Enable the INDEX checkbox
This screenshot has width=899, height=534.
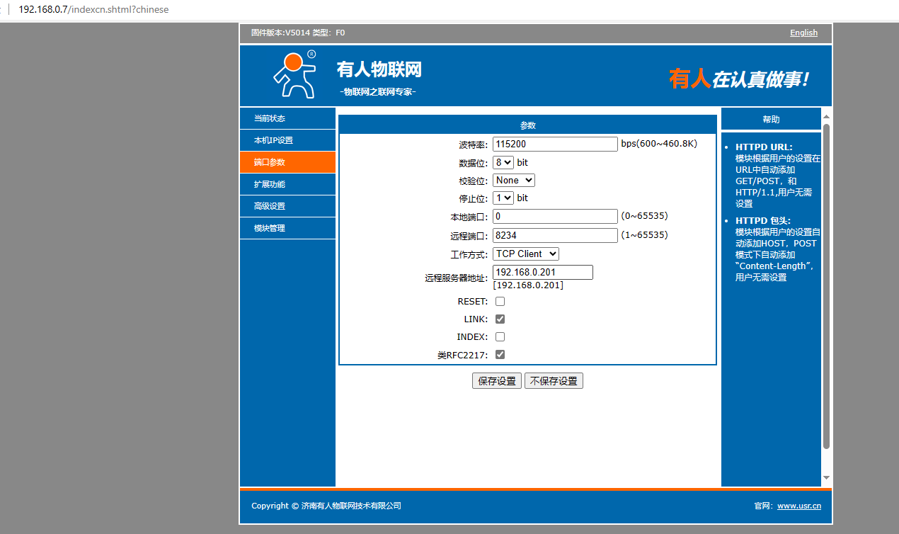pyautogui.click(x=500, y=337)
